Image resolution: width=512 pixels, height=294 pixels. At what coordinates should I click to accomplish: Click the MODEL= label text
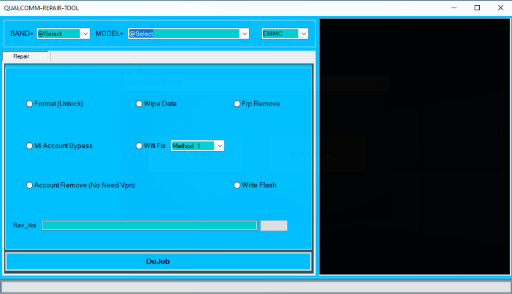109,34
